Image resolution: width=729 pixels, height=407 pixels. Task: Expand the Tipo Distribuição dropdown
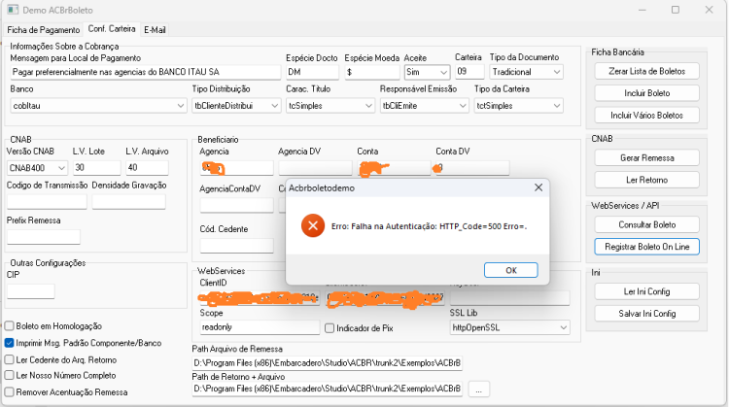pos(236,106)
